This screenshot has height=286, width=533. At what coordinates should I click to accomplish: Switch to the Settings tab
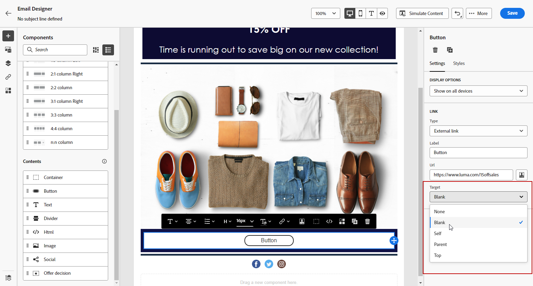[x=437, y=64]
